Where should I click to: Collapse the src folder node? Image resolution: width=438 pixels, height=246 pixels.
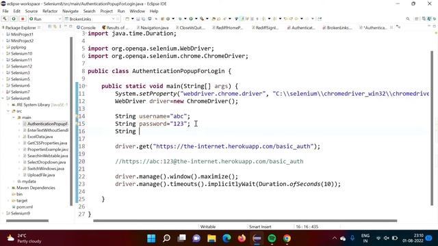pyautogui.click(x=8, y=111)
